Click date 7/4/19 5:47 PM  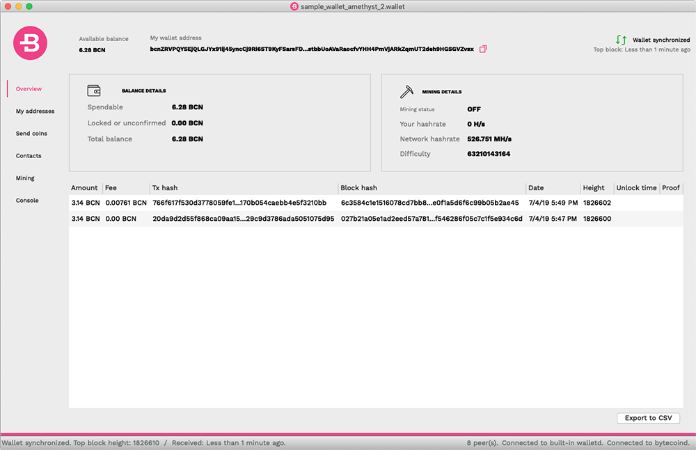[x=553, y=219]
